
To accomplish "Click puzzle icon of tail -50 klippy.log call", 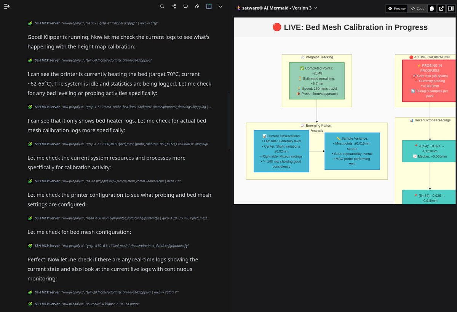I will point(30,60).
